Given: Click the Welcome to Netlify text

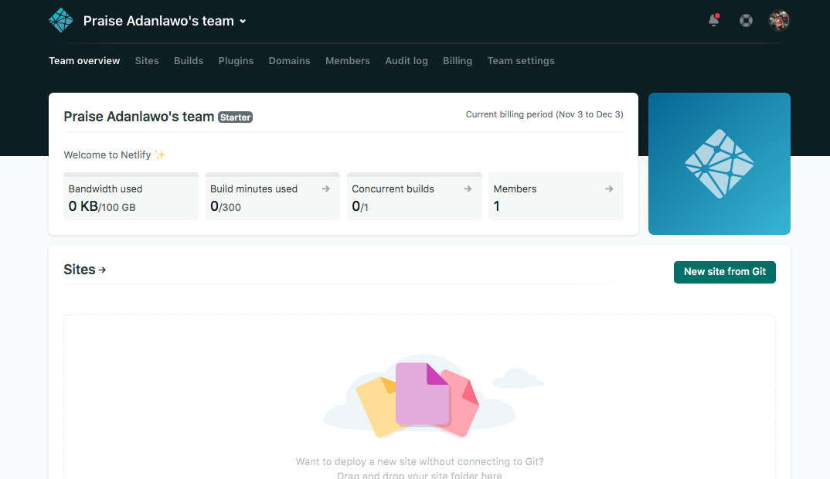Looking at the screenshot, I should [x=114, y=155].
